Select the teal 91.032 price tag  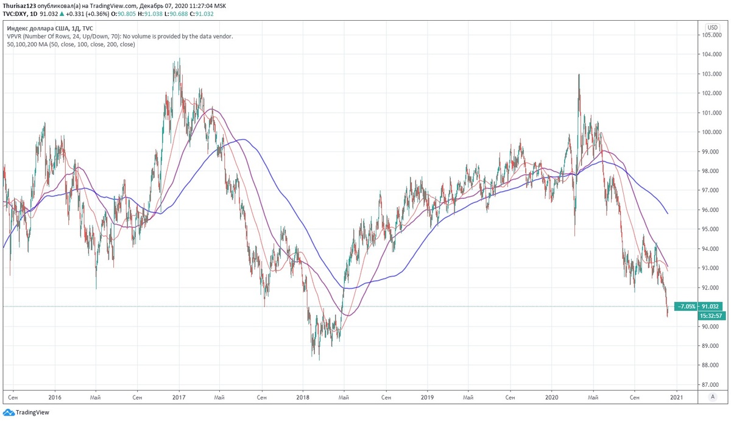coord(710,306)
